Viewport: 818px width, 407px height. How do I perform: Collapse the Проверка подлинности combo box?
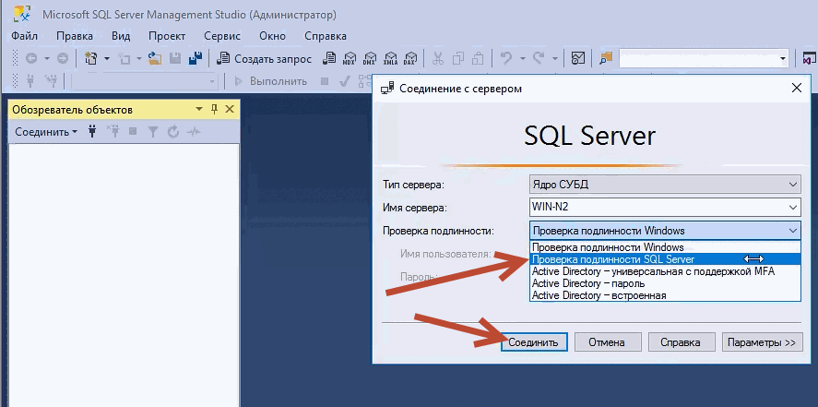tap(793, 230)
